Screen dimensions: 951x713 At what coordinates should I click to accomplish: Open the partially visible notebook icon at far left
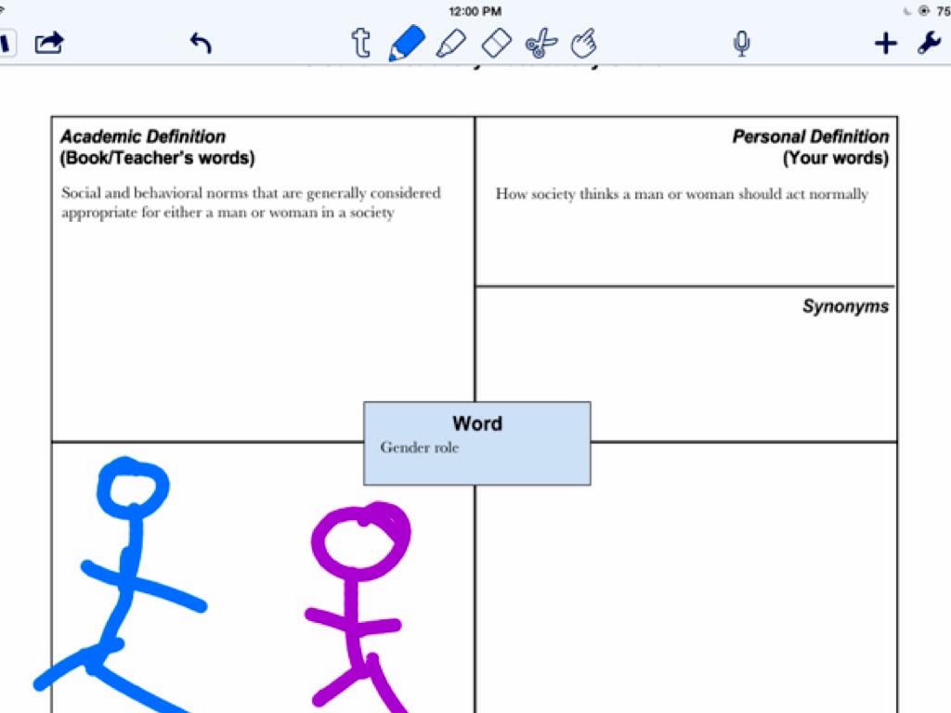(7, 43)
